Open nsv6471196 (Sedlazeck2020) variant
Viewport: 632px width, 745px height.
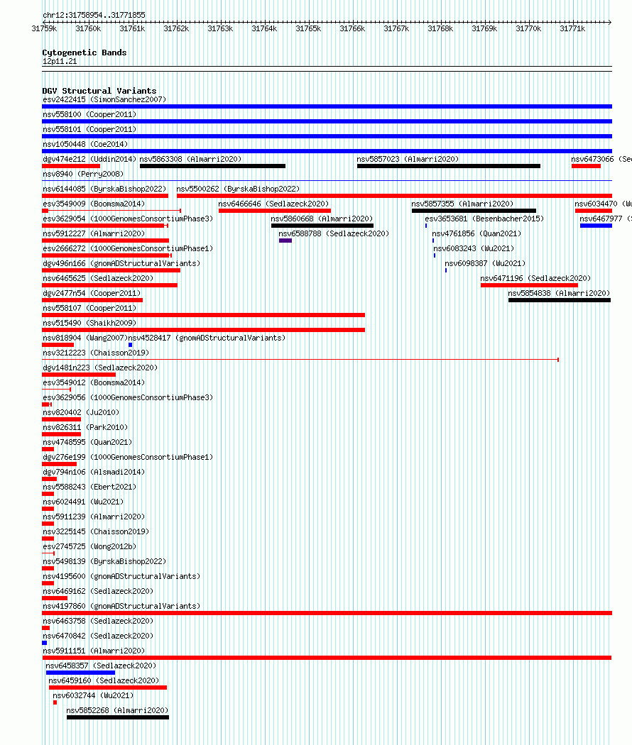(x=535, y=278)
